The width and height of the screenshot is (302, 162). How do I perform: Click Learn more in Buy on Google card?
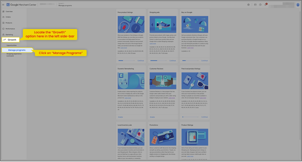coord(190,48)
